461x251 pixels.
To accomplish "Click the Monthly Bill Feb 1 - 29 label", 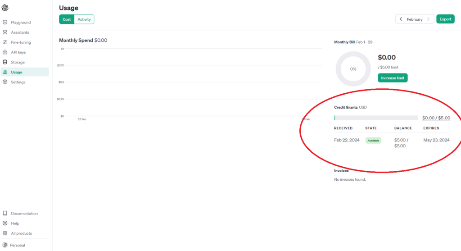I will [x=353, y=42].
